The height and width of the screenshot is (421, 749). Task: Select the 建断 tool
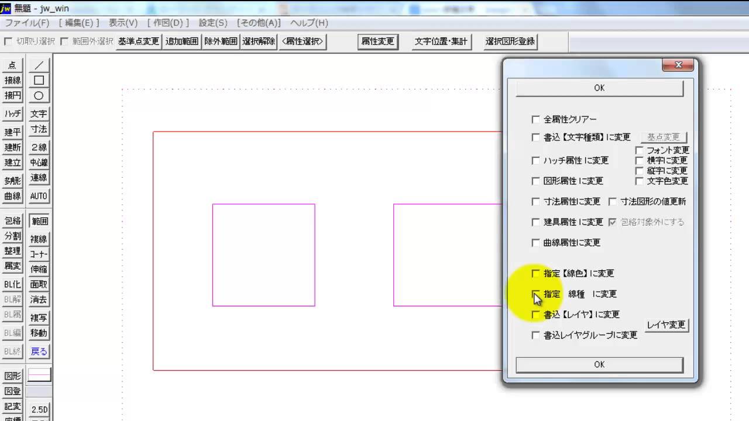coord(12,147)
